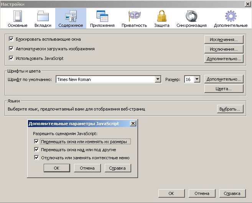Close the Дополнительные параметры JavaScript dialog
This screenshot has height=203, width=252.
[133, 124]
